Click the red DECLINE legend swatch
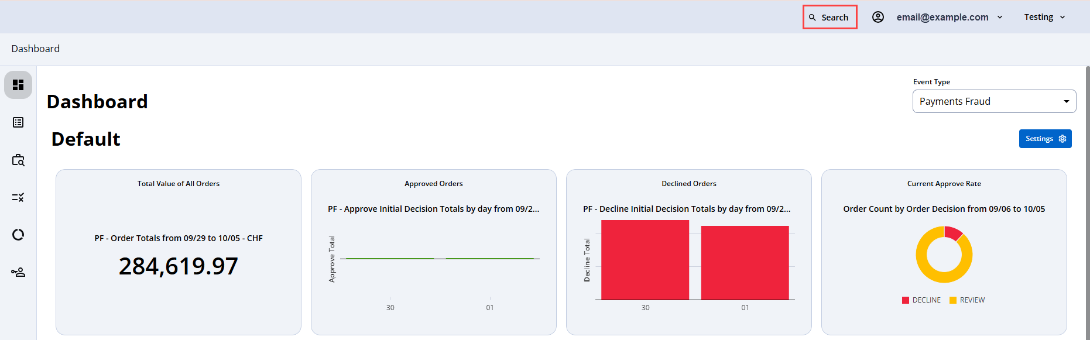The height and width of the screenshot is (340, 1090). 906,300
